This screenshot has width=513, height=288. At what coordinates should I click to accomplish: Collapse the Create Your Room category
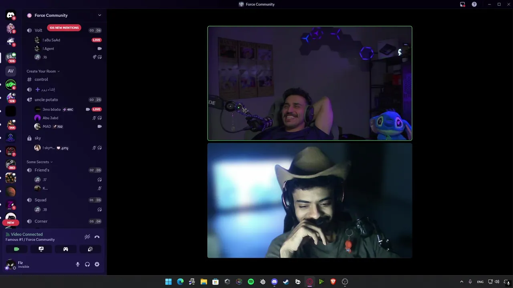(43, 71)
